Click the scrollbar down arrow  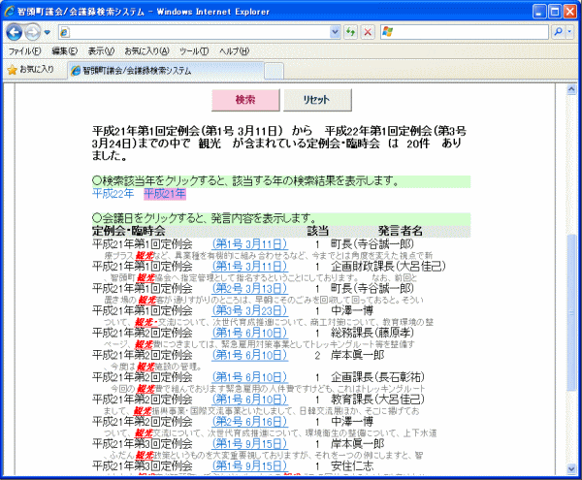click(x=571, y=469)
